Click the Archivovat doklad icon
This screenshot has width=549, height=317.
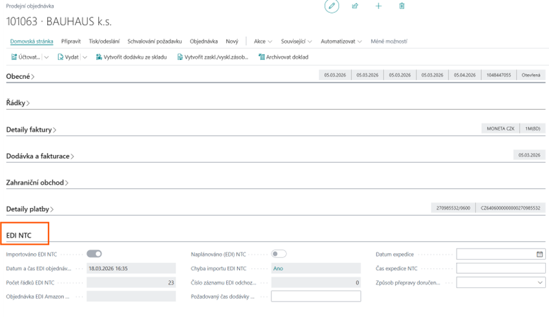(x=262, y=57)
